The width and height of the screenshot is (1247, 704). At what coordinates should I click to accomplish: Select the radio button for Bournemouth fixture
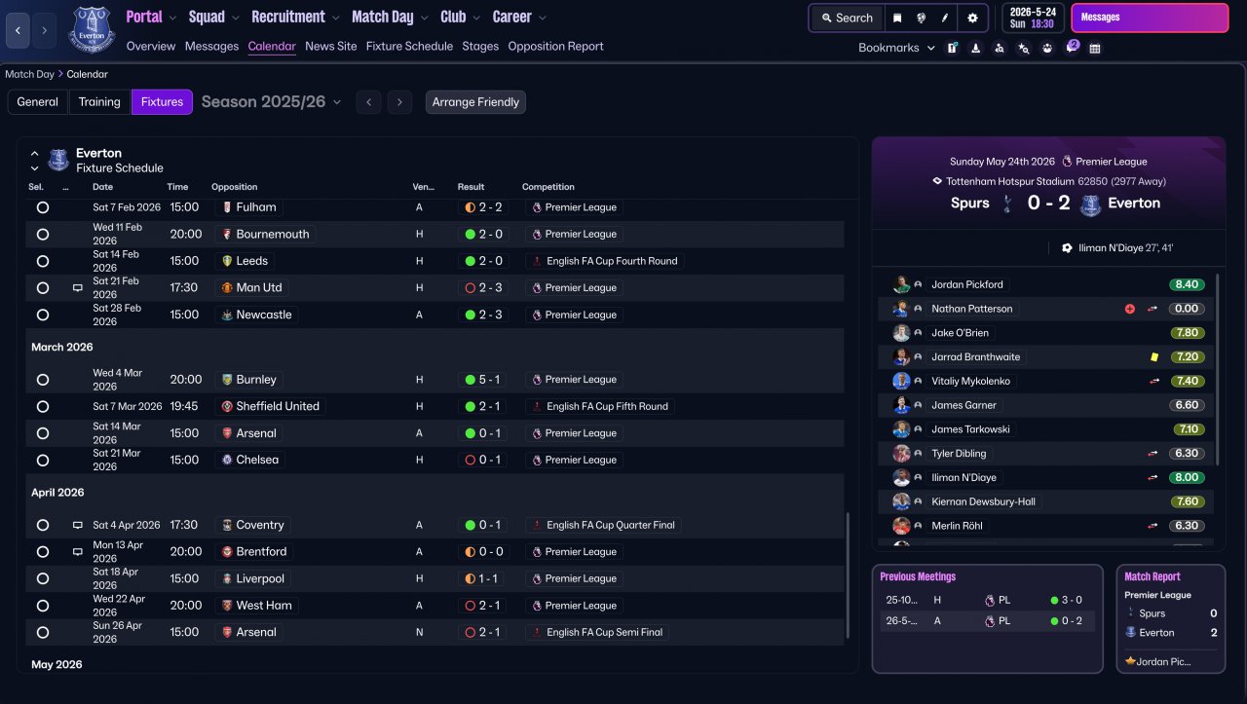tap(43, 235)
